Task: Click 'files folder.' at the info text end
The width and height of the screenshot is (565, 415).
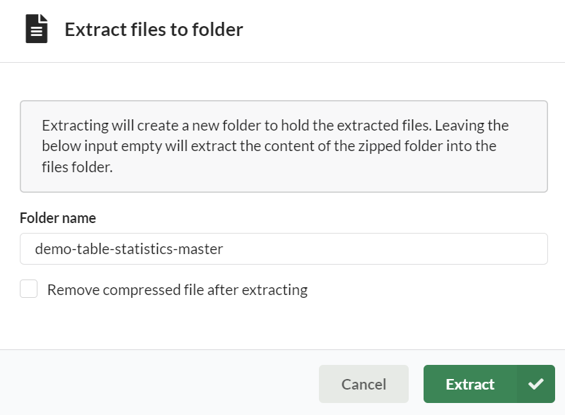Action: coord(78,167)
